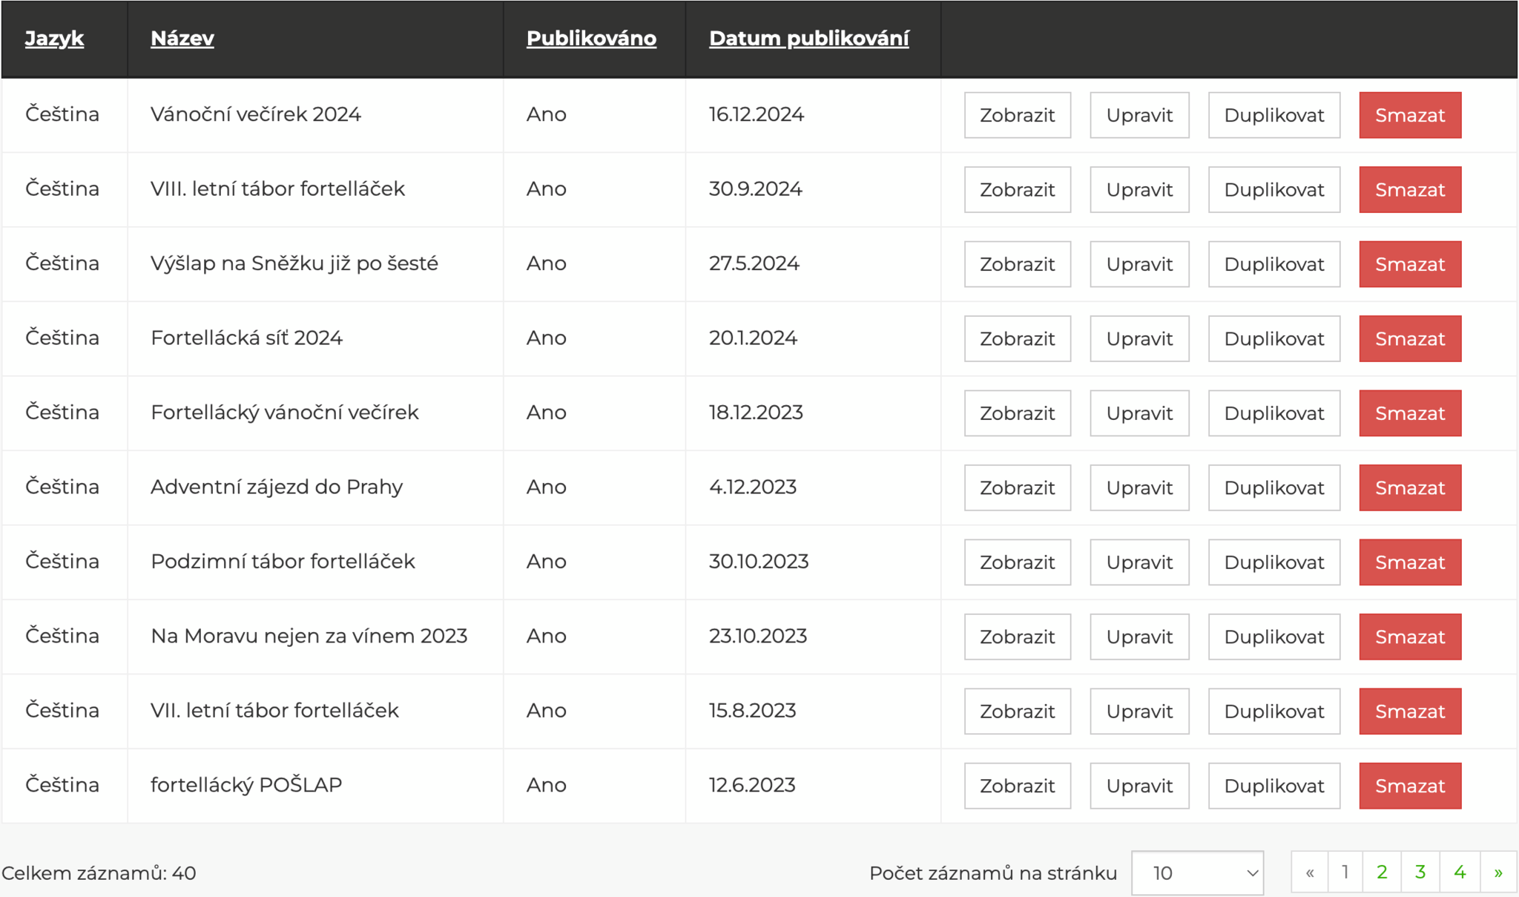Screen dimensions: 1519x897
Task: Upravit VII. letní tábor fortelláček
Action: pyautogui.click(x=1139, y=712)
